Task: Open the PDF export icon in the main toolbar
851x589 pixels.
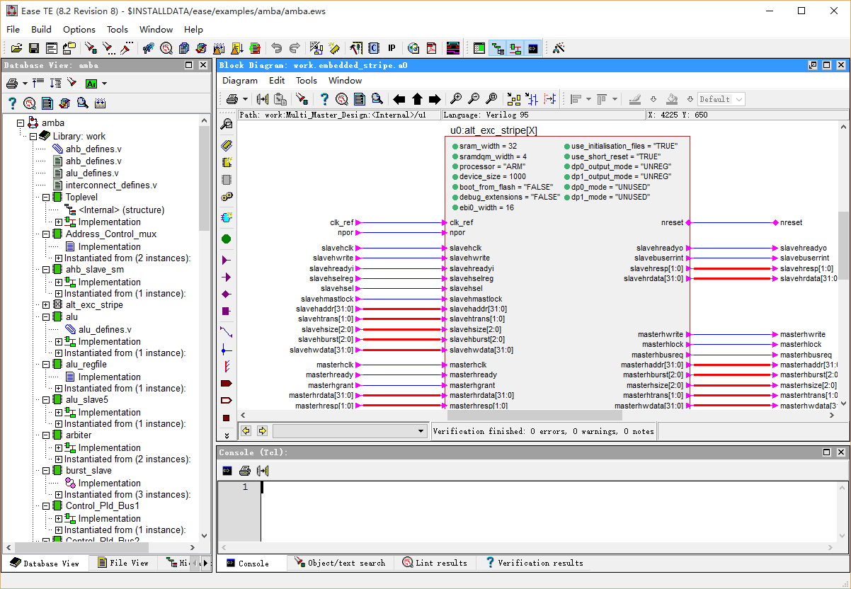Action: click(x=431, y=48)
